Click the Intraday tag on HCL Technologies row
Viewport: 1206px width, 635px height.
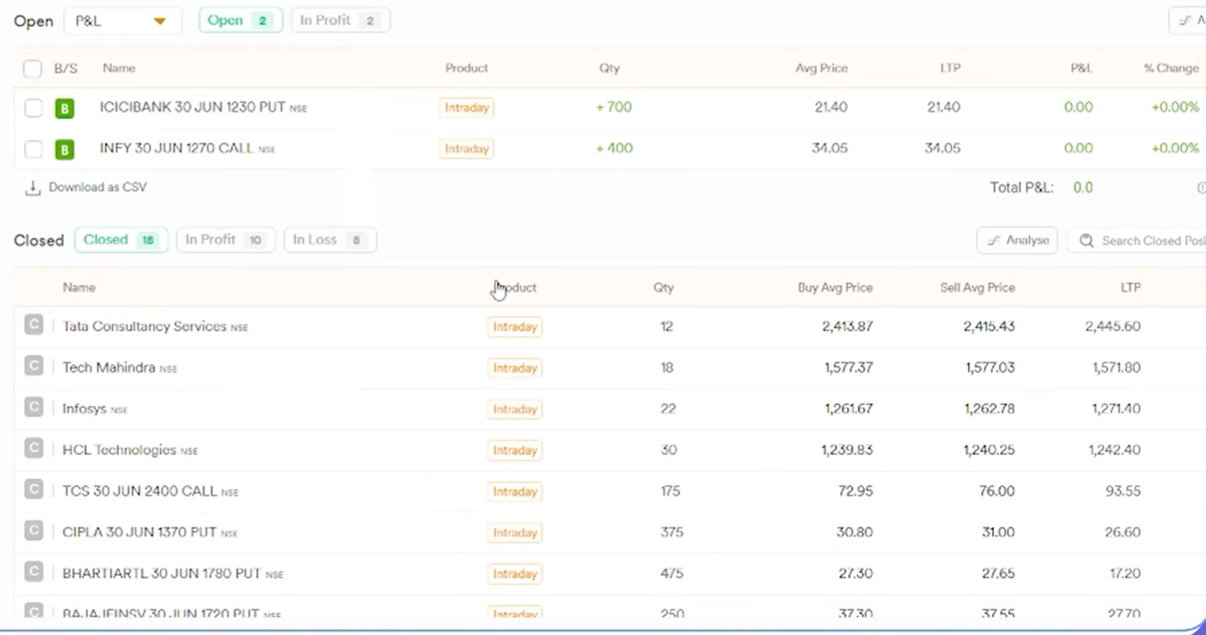(x=515, y=451)
